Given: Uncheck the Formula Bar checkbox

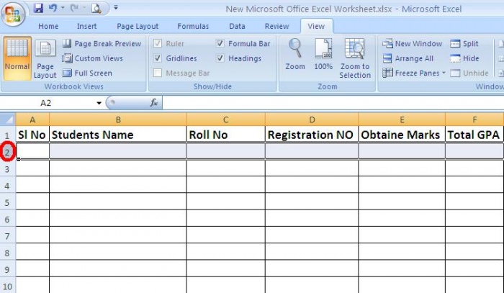Looking at the screenshot, I should (x=220, y=44).
